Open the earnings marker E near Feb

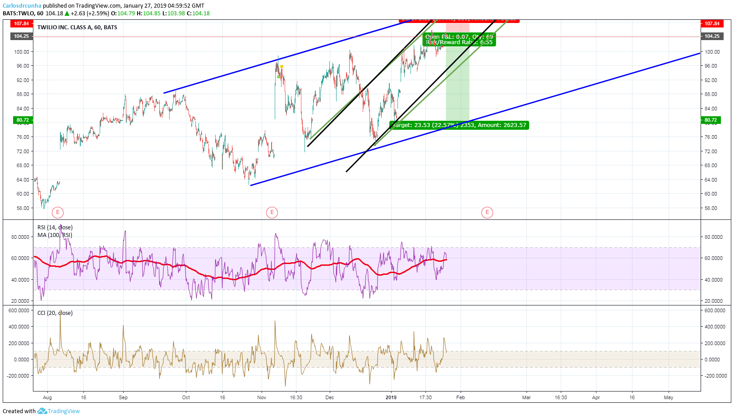click(487, 212)
